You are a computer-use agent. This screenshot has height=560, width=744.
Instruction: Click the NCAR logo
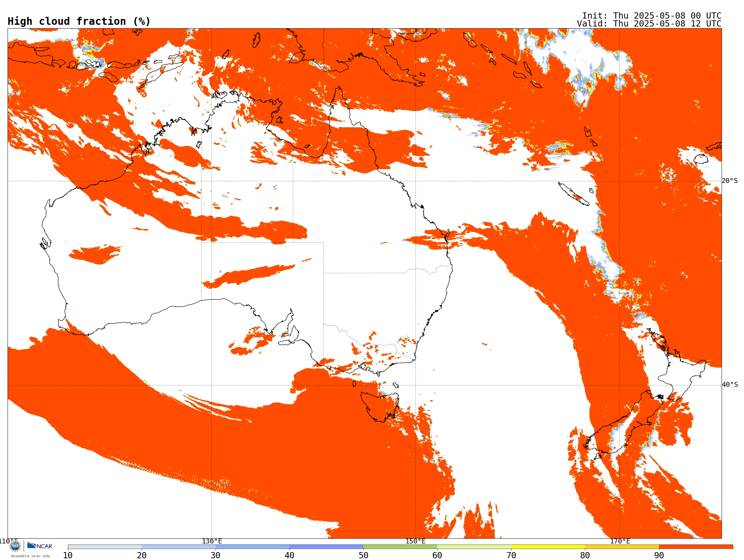(x=40, y=546)
